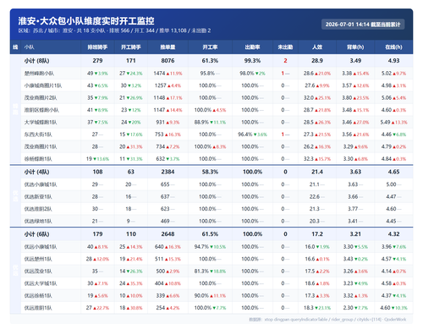This screenshot has height=324, width=423.
Task: Select the 优选小康城1队 team name
Action: 41,184
